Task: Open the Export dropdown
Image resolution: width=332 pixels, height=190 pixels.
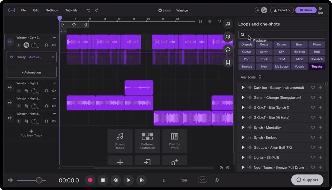Action: (282, 10)
